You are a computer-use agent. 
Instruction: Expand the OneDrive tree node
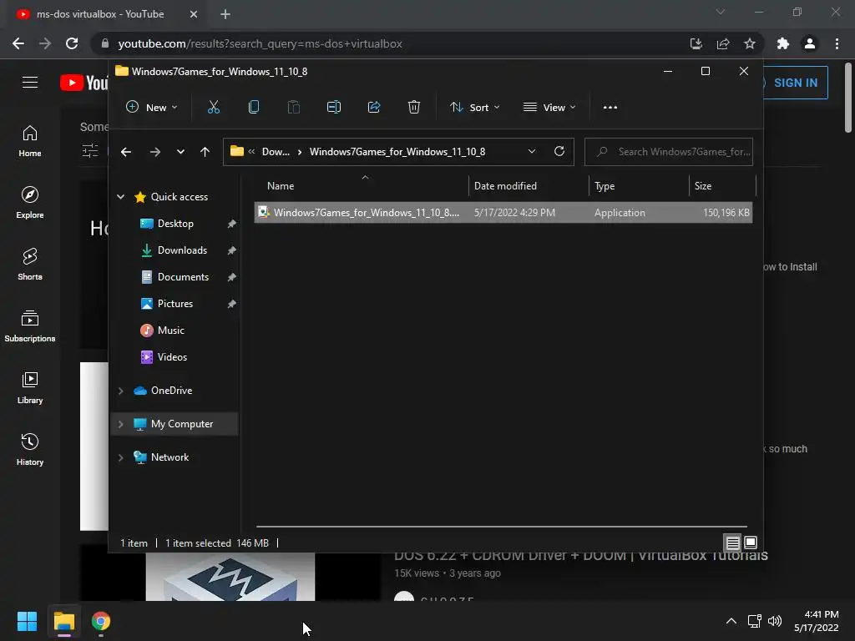point(121,391)
